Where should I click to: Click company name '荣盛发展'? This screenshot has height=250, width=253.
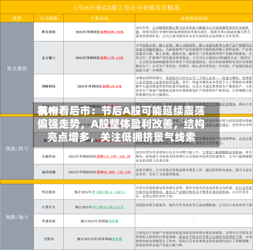(x=49, y=221)
